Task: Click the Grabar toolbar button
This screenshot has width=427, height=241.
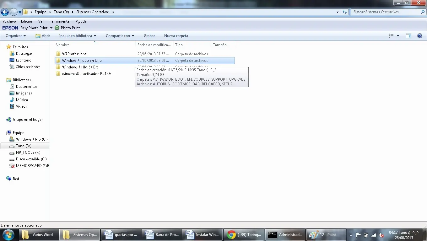Action: (149, 36)
